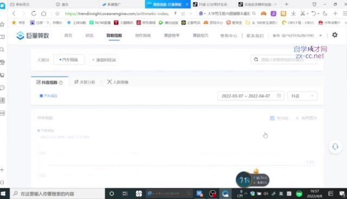Click the Windows taskbar search box
Screen dimensions: 347x199
[x=57, y=194]
